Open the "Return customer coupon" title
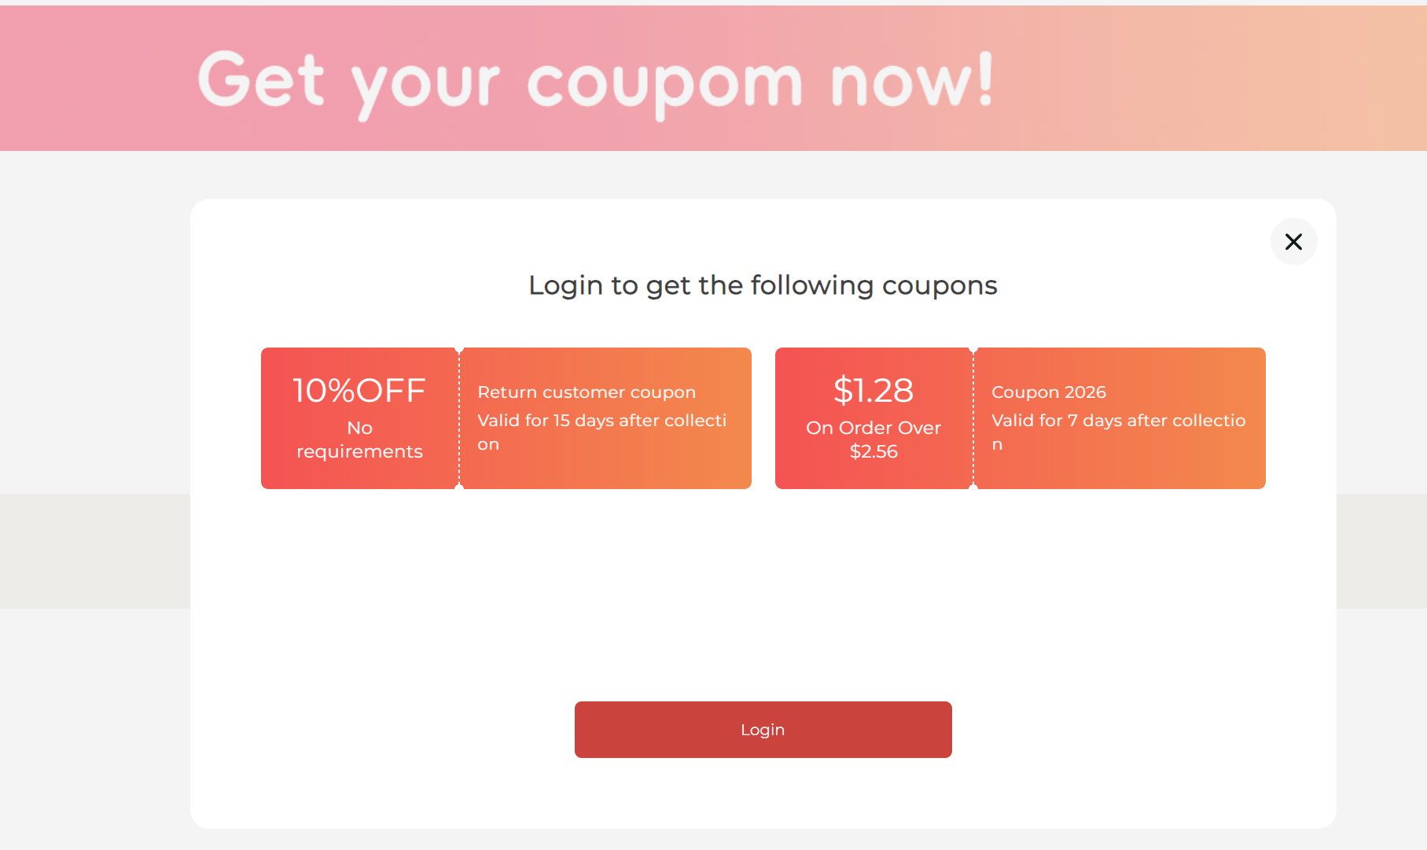This screenshot has width=1427, height=850. [x=587, y=392]
